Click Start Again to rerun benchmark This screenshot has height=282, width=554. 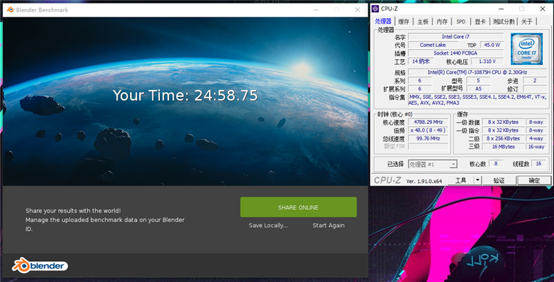(328, 225)
